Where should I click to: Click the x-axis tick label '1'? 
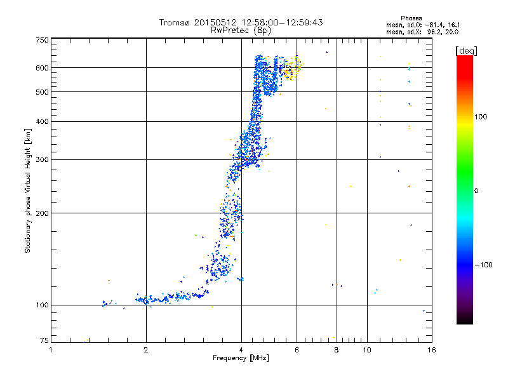pos(51,350)
